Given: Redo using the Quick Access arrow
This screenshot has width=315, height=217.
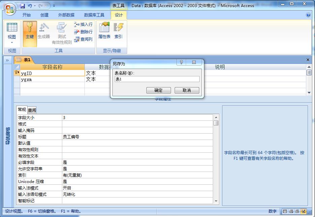Looking at the screenshot, I should click(x=41, y=6).
